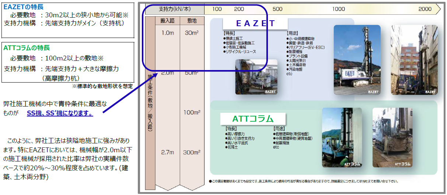Open the EAZET photo beside the grey building
Viewport: 447px width, 195px height.
pyautogui.click(x=414, y=59)
